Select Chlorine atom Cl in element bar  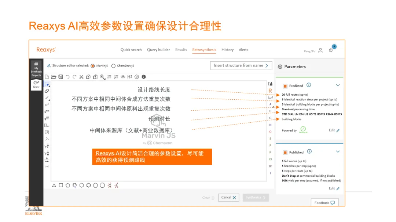270,160
